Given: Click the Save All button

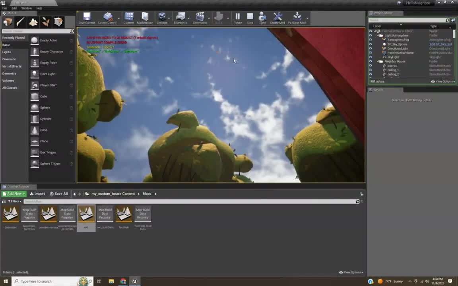Looking at the screenshot, I should click(x=59, y=194).
